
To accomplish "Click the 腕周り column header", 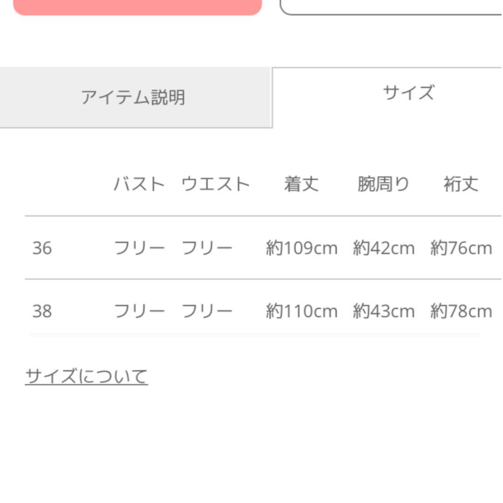I will [x=383, y=184].
